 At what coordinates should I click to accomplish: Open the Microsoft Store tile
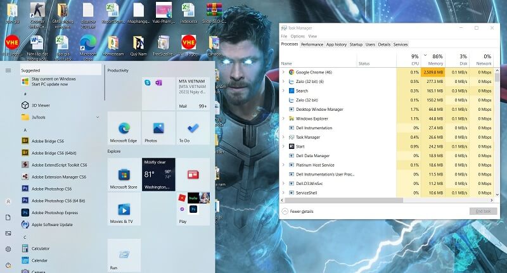(x=124, y=174)
